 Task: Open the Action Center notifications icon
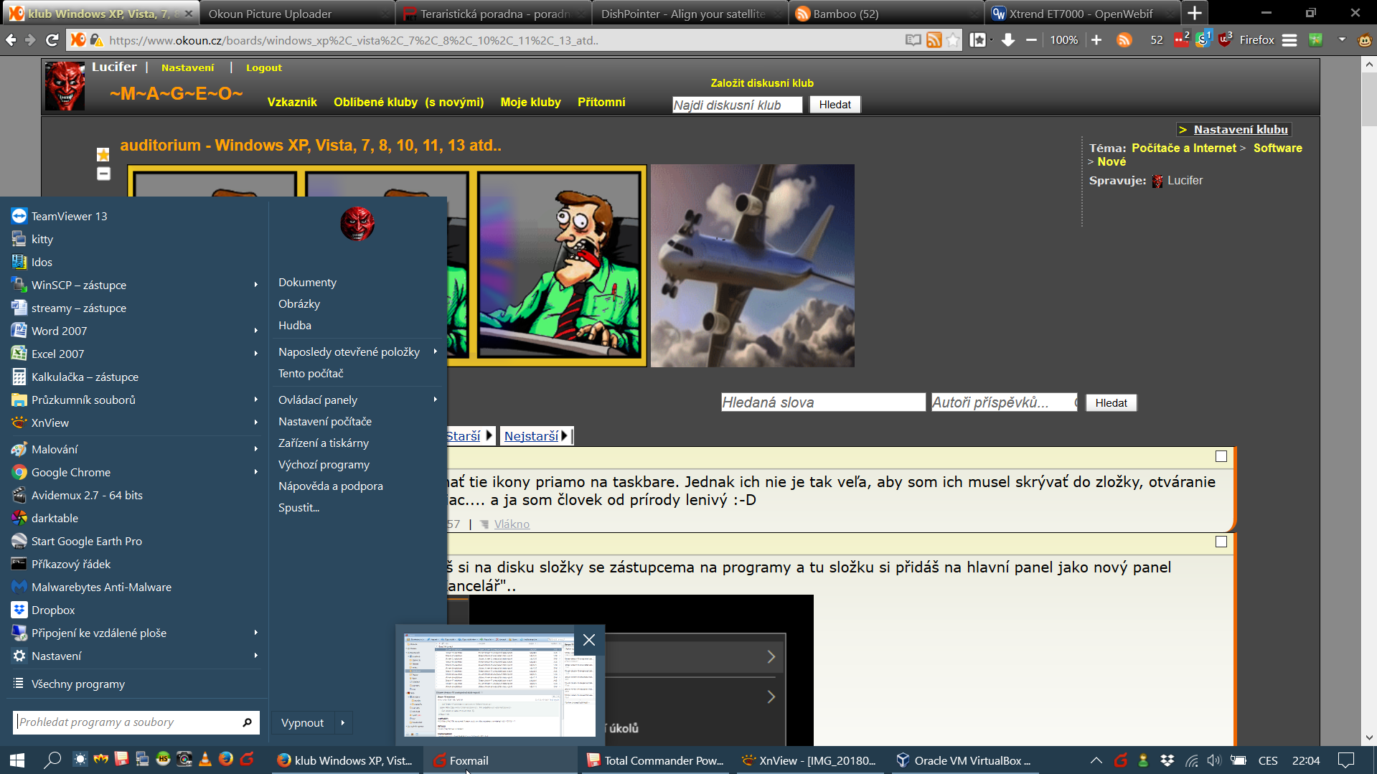[1346, 760]
